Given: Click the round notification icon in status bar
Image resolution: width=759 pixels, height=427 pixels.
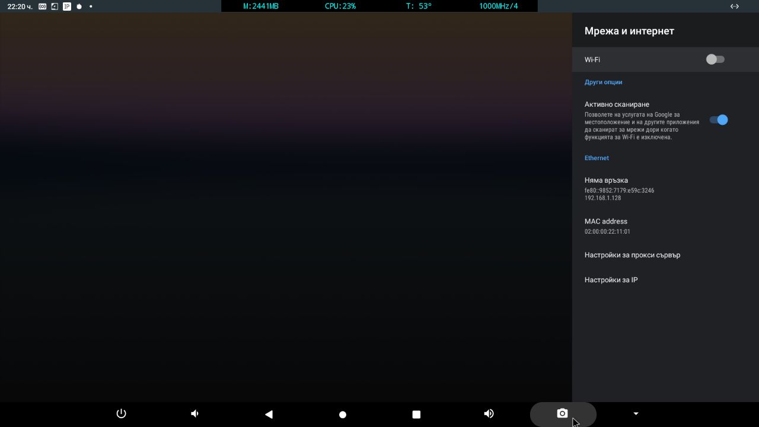Looking at the screenshot, I should pos(79,7).
